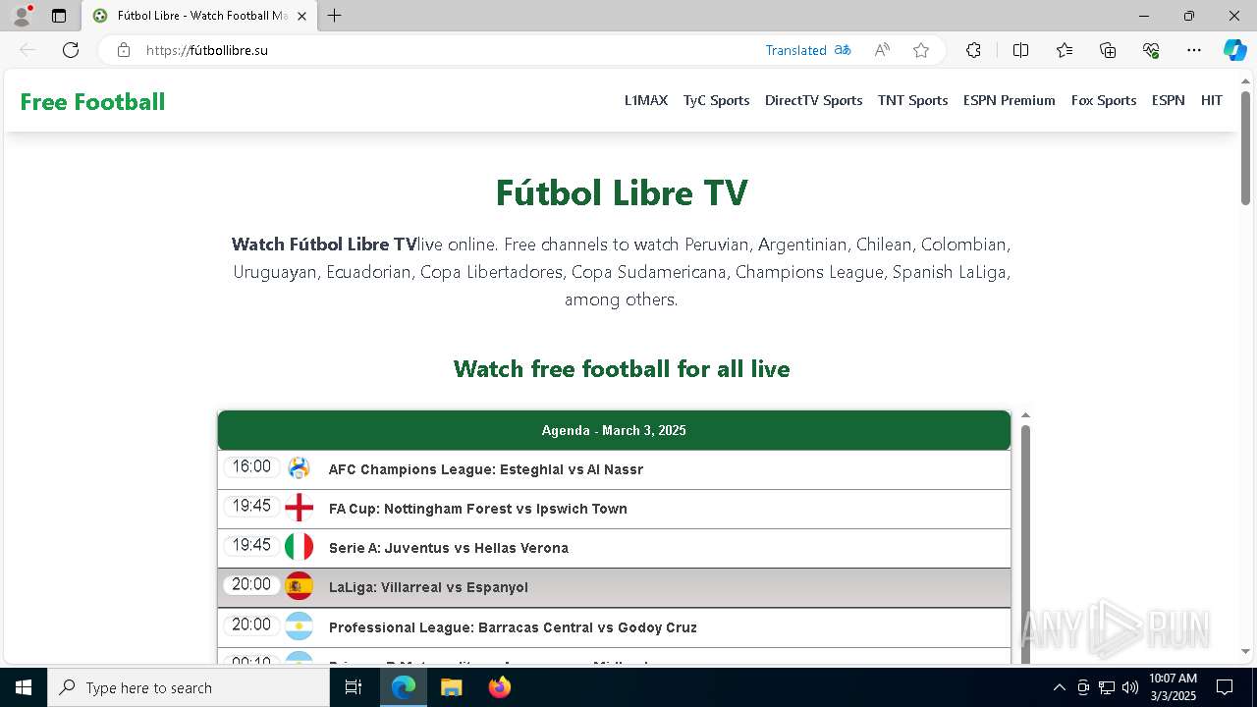
Task: Expand Villarreal vs Espanyol match
Action: (x=614, y=587)
